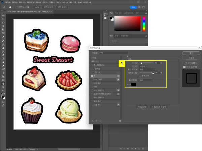This screenshot has height=151, width=202.
Task: Open the File (파일) menu
Action: click(8, 2)
